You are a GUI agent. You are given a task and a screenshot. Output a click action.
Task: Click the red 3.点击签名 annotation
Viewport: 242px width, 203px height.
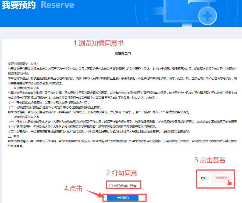point(210,160)
